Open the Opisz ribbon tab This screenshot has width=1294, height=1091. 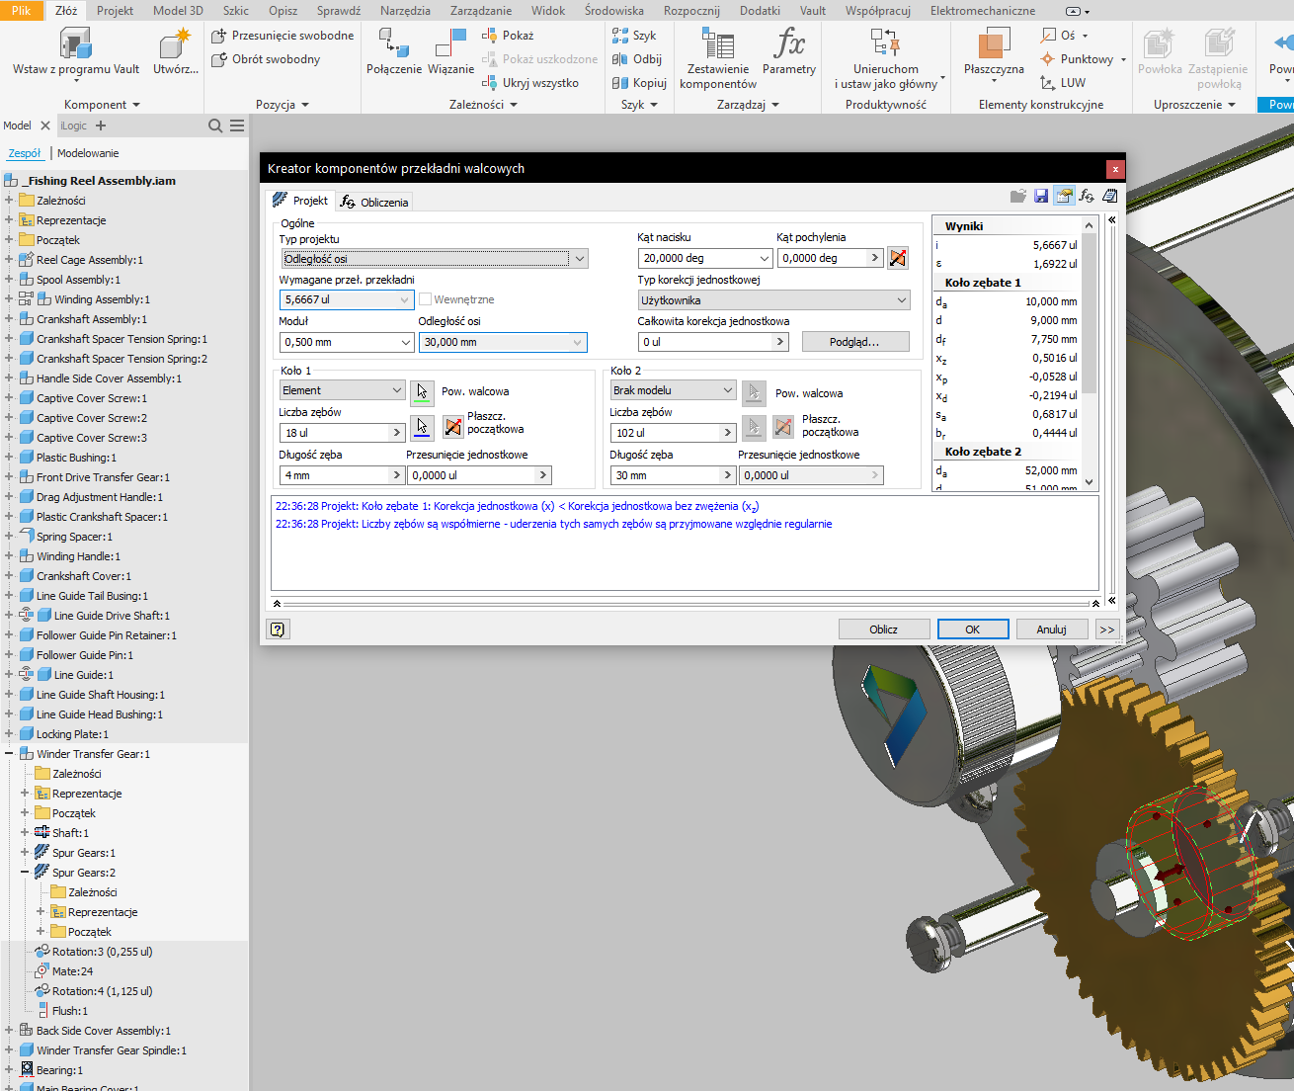click(283, 11)
